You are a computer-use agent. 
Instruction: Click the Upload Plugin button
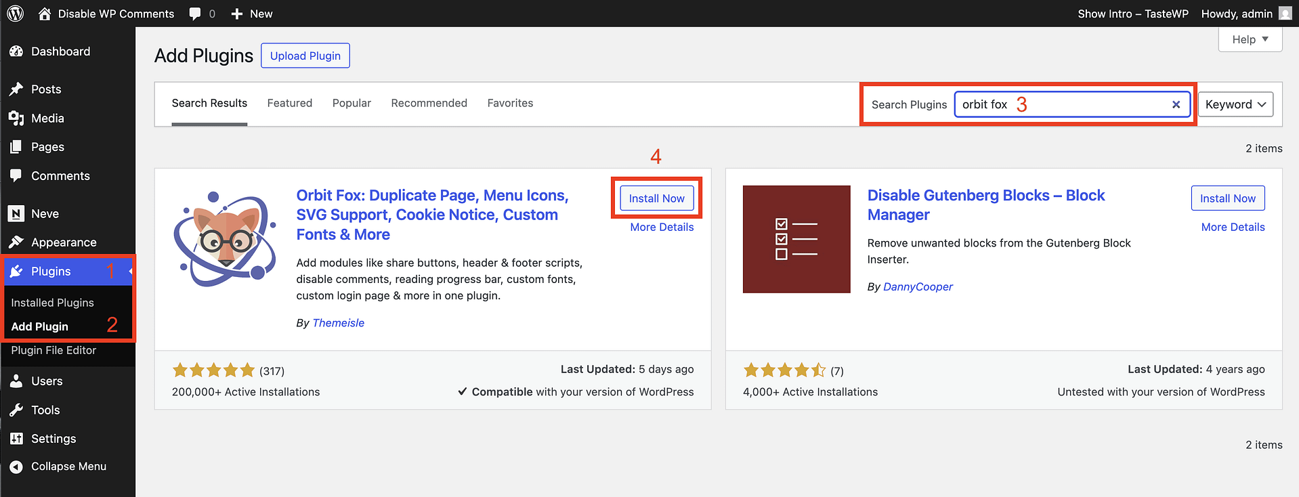(305, 56)
